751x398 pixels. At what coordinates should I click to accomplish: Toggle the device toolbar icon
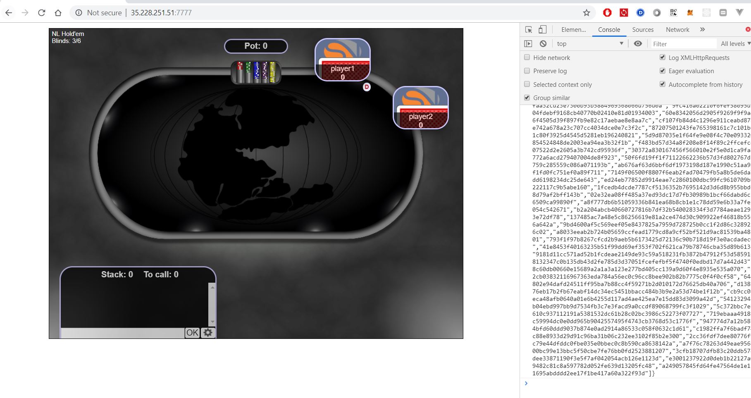pos(542,30)
